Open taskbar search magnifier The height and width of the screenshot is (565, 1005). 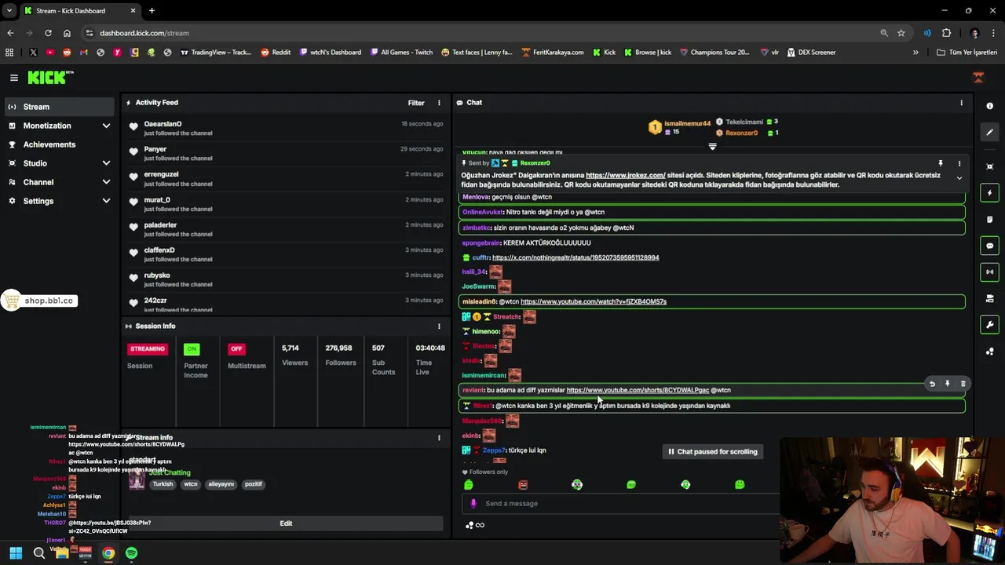click(38, 553)
